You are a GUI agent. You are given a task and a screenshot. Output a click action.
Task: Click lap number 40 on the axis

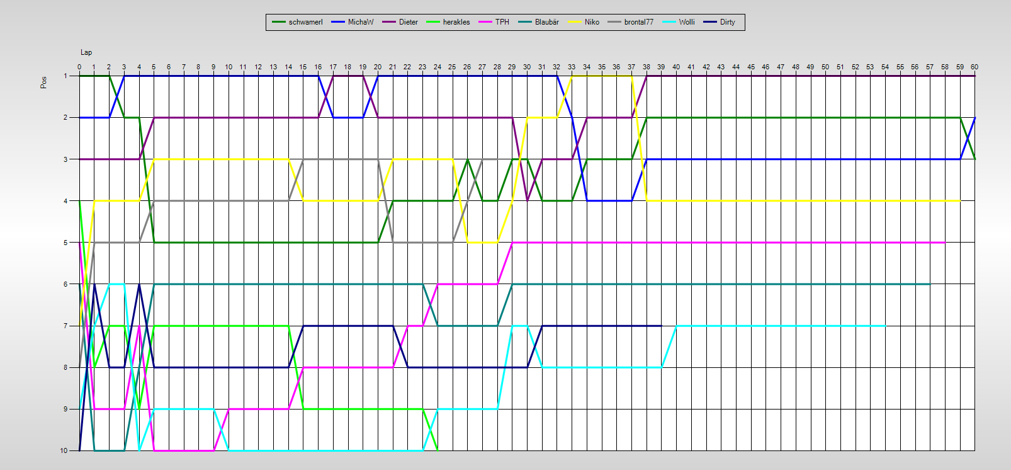(x=676, y=67)
